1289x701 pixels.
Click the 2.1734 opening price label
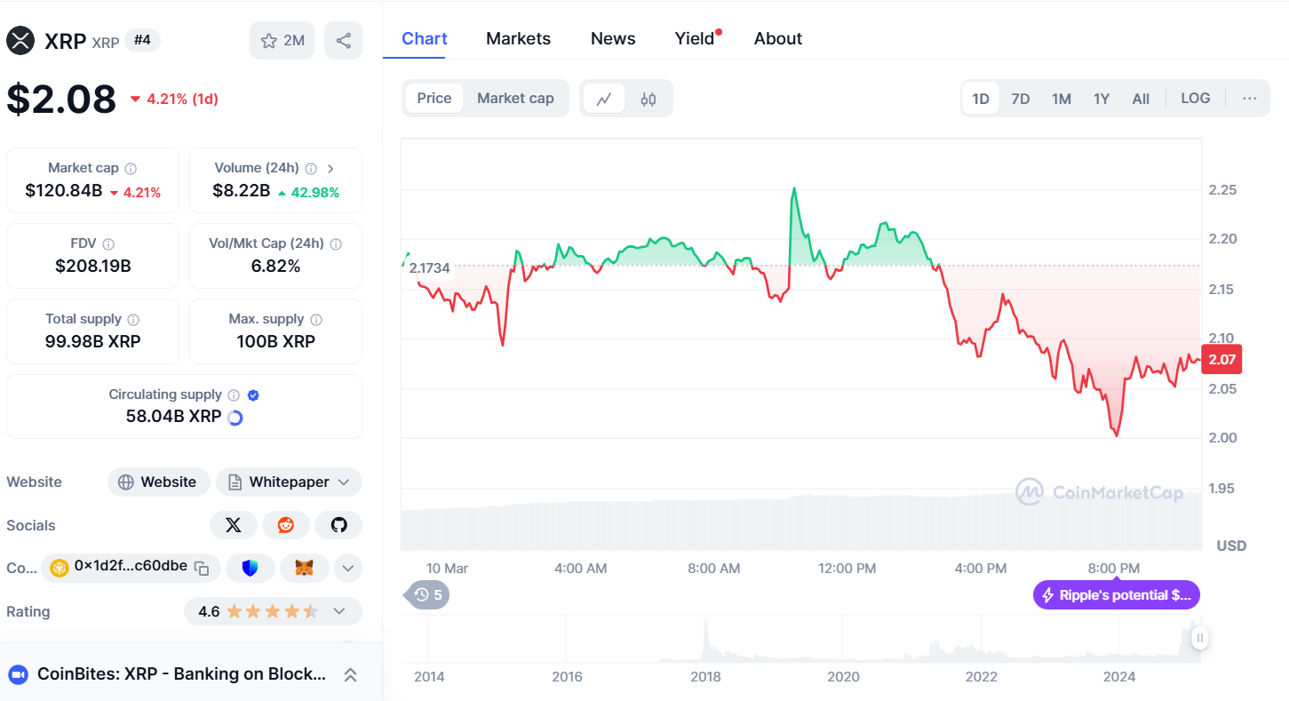(429, 267)
